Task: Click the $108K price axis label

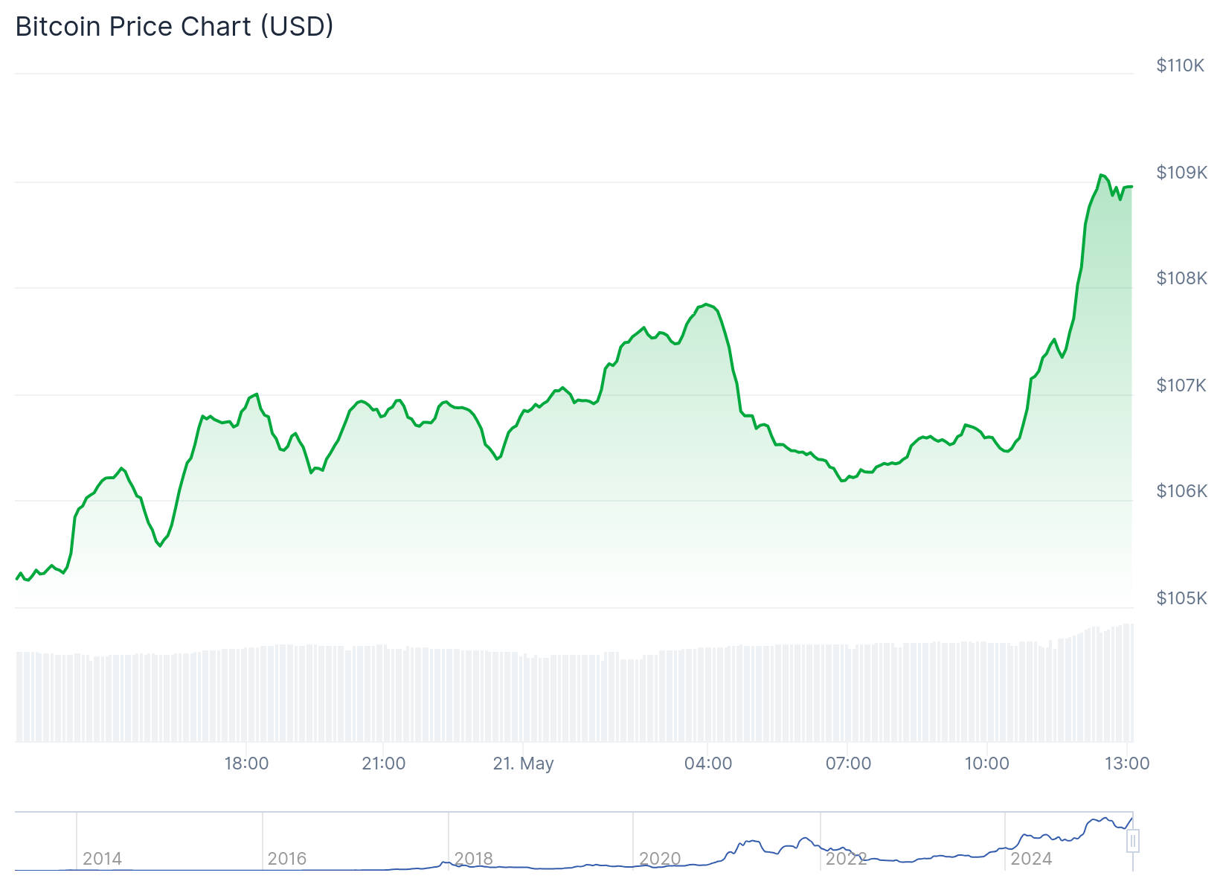Action: [1181, 278]
